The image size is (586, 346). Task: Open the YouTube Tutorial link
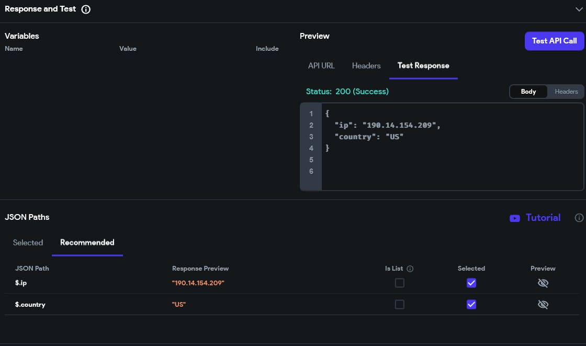543,218
